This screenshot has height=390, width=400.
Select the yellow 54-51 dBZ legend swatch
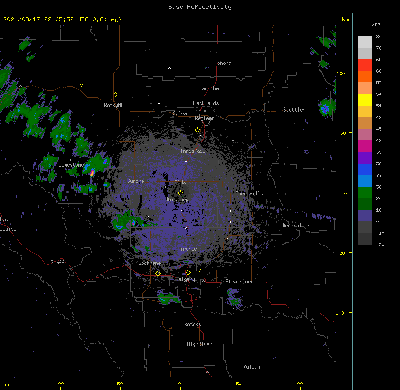365,100
